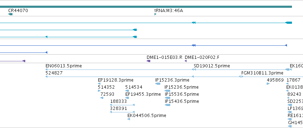Click the dark teal chromosome bar at top
Viewport: 303px width, 128px height.
146,7
